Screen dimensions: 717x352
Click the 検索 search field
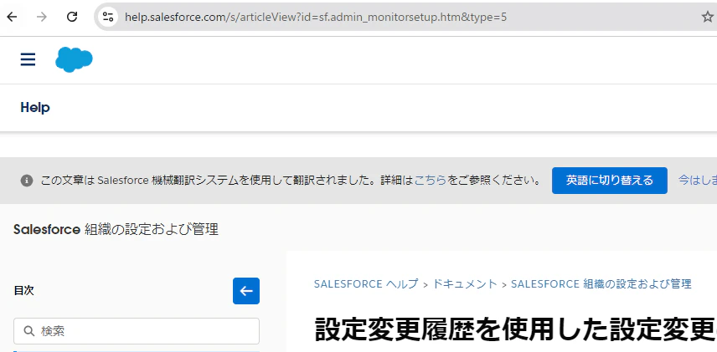(x=137, y=331)
